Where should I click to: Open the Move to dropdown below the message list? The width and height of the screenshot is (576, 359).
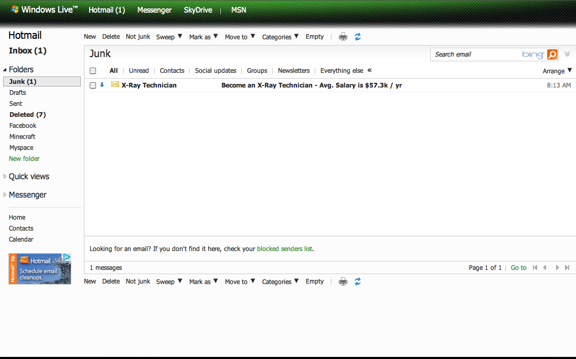[x=240, y=281]
